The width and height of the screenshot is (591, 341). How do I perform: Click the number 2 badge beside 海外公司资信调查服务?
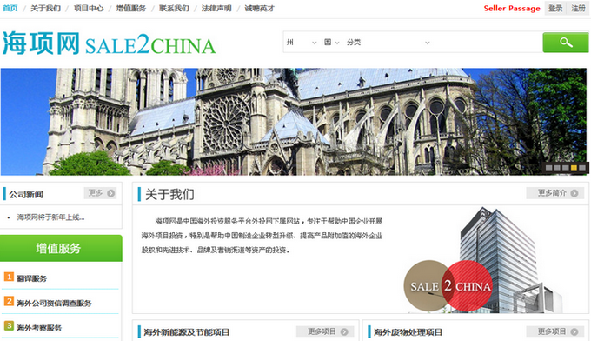pyautogui.click(x=9, y=301)
